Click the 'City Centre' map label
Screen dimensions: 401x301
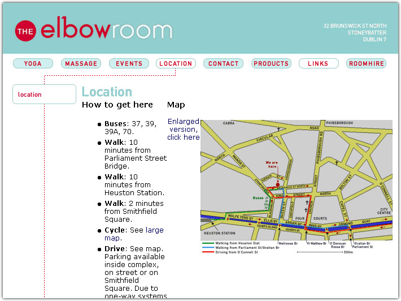coord(384,211)
